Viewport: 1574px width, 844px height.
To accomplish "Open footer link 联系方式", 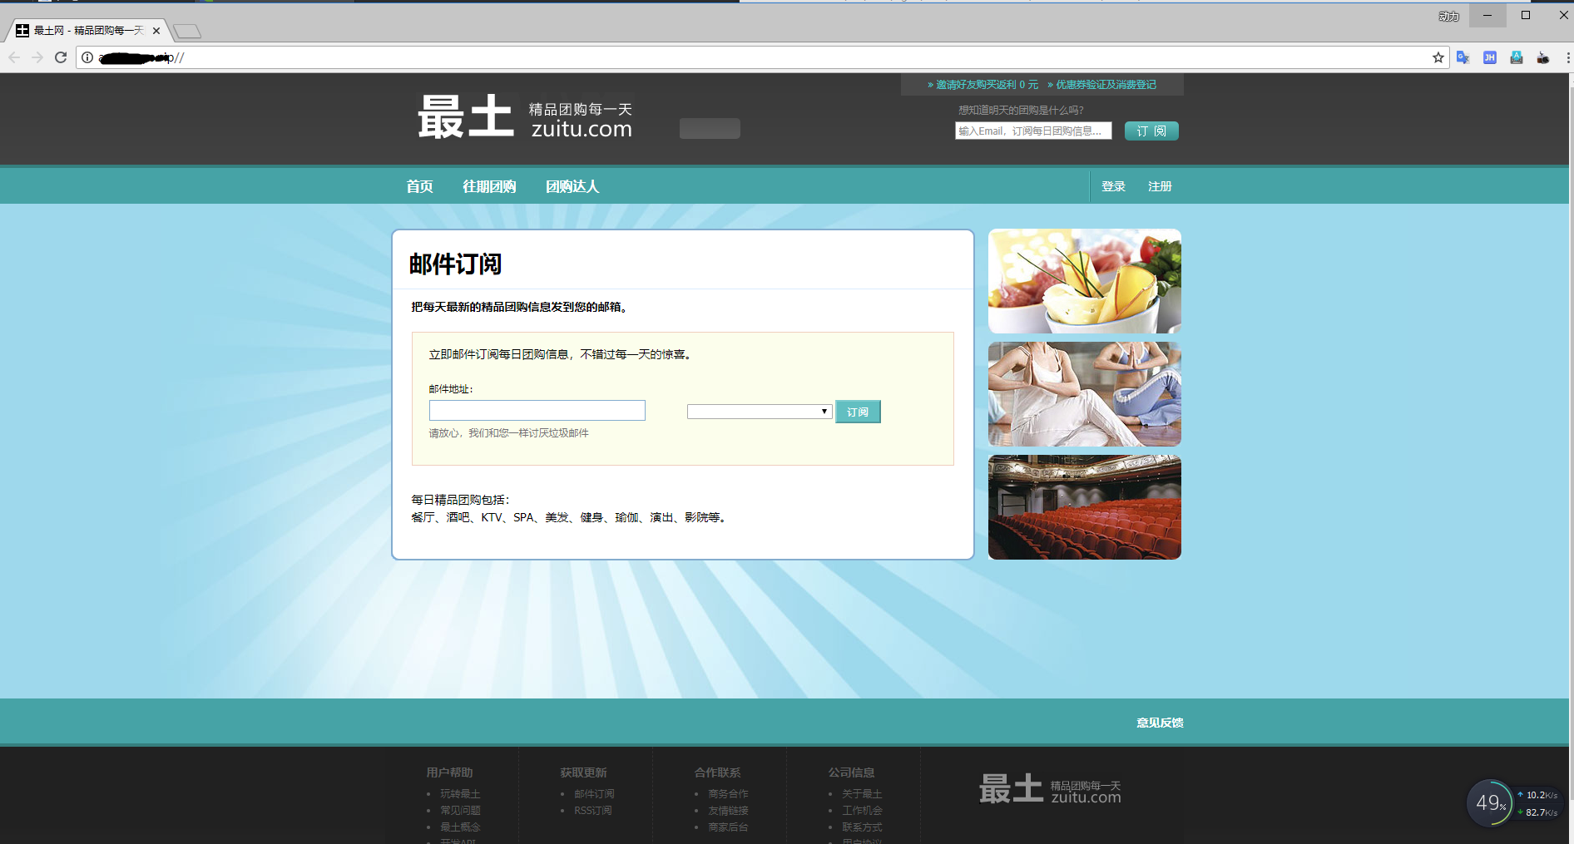I will [x=862, y=827].
